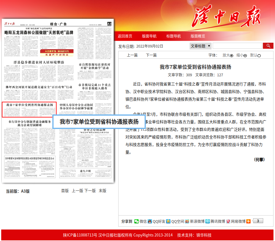Click the red banner 奋进新征程 建功新时代 on the page

point(57,51)
